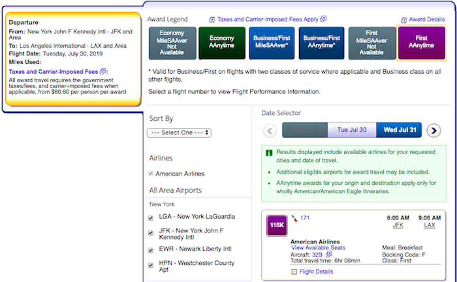The width and height of the screenshot is (457, 282).
Task: Open flight number 171 performance info
Action: pos(305,218)
